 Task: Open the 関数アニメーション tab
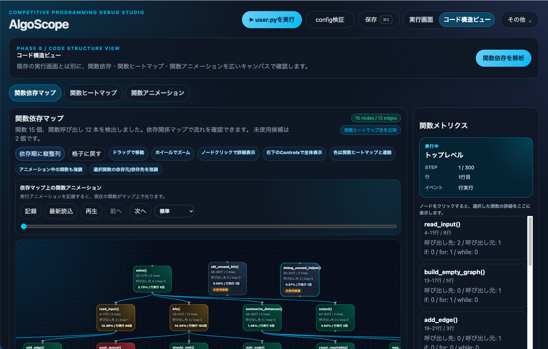click(x=157, y=93)
